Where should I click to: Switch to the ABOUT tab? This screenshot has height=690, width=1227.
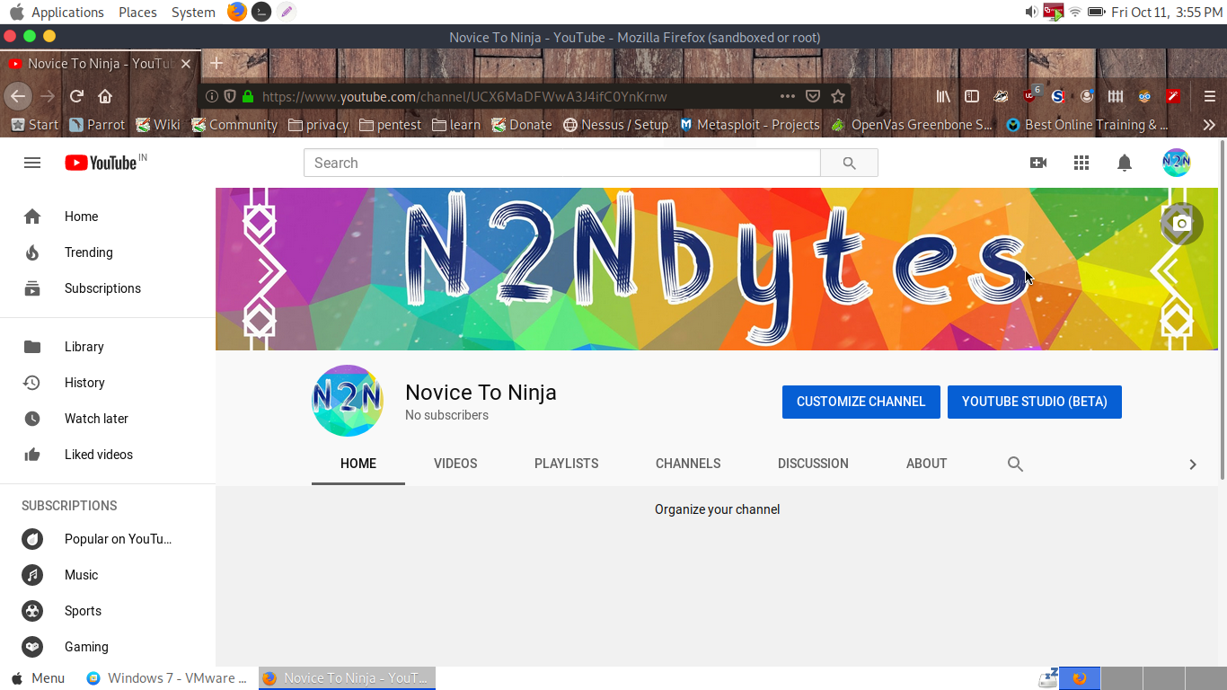(x=926, y=464)
